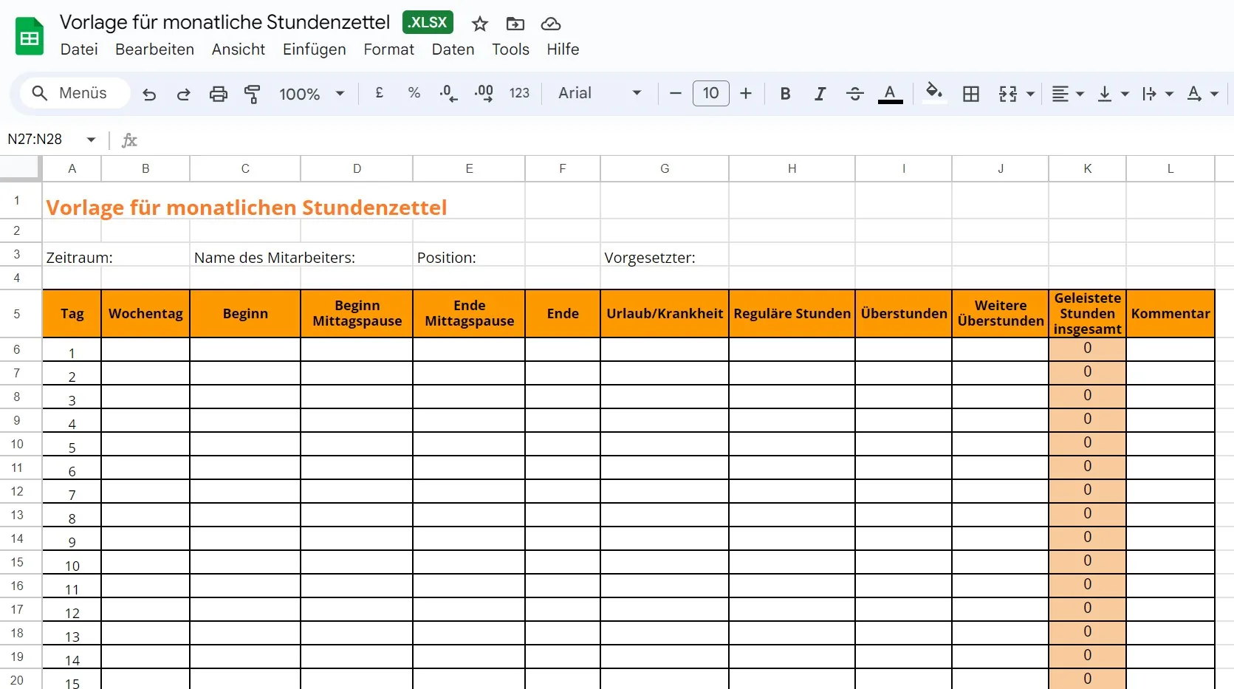Open the move to folder icon

pos(515,24)
